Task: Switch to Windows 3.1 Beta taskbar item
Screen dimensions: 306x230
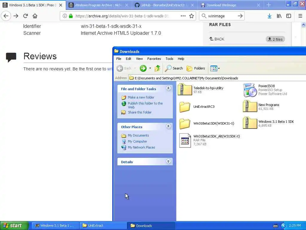Action: (55, 226)
